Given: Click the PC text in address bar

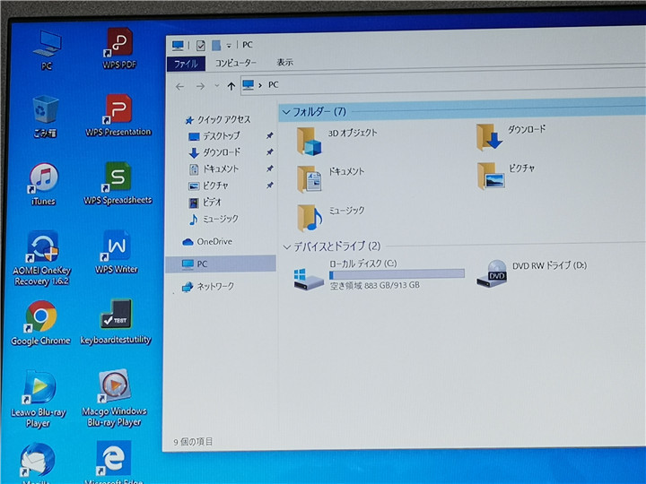Looking at the screenshot, I should [273, 85].
